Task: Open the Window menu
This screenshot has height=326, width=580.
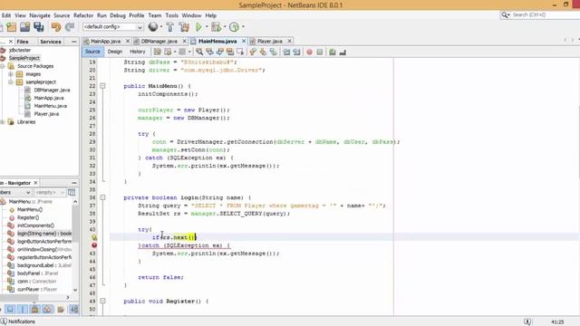Action: pos(191,15)
